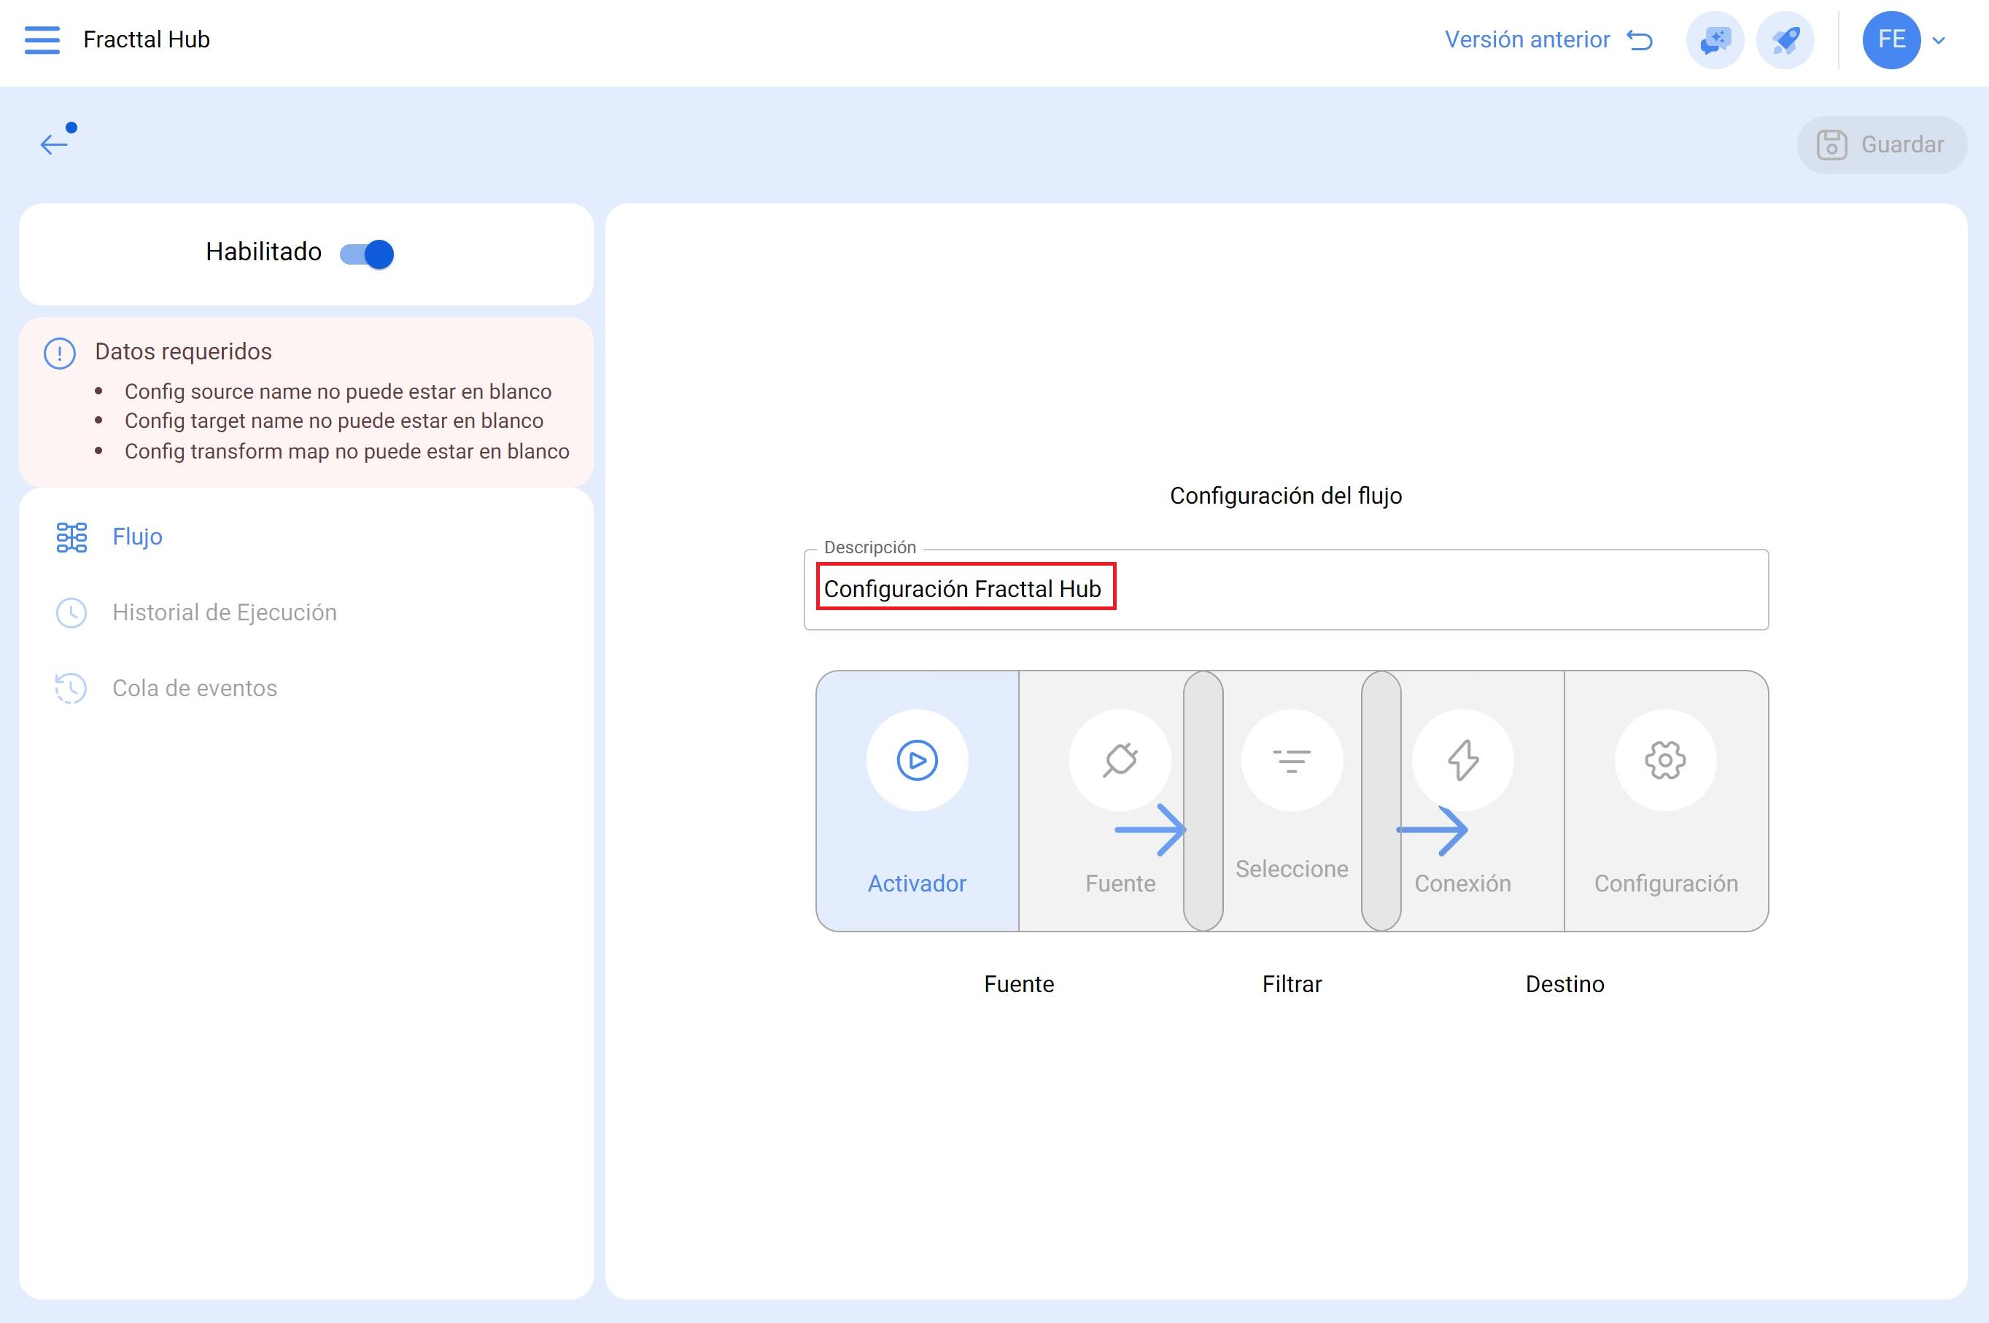Go back using the left arrow

click(54, 144)
